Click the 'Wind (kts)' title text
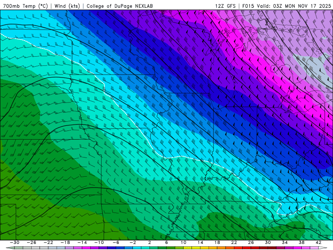The image size is (333, 250). coord(67,6)
